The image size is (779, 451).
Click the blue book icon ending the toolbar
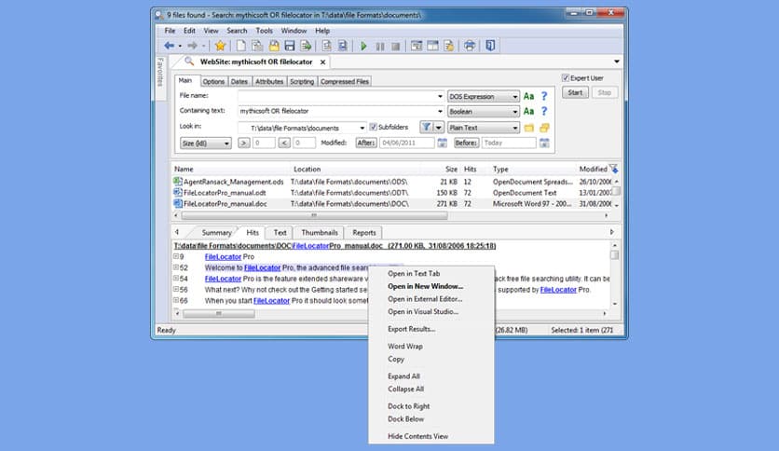(x=490, y=46)
